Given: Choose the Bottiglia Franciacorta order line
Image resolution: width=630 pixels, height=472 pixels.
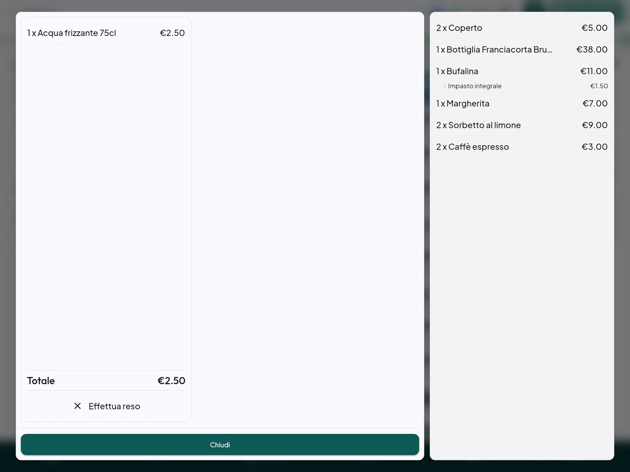Looking at the screenshot, I should (522, 50).
